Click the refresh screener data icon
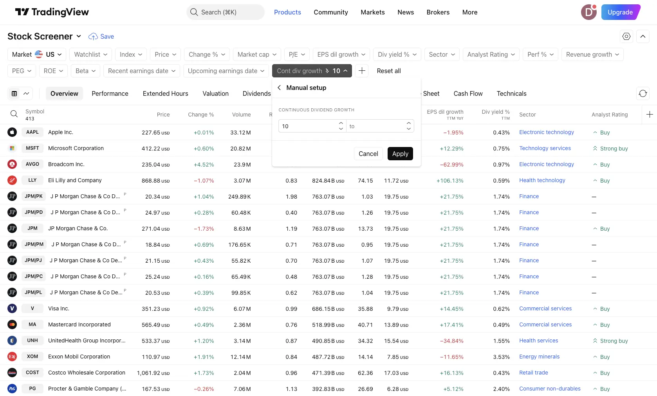 pyautogui.click(x=643, y=93)
